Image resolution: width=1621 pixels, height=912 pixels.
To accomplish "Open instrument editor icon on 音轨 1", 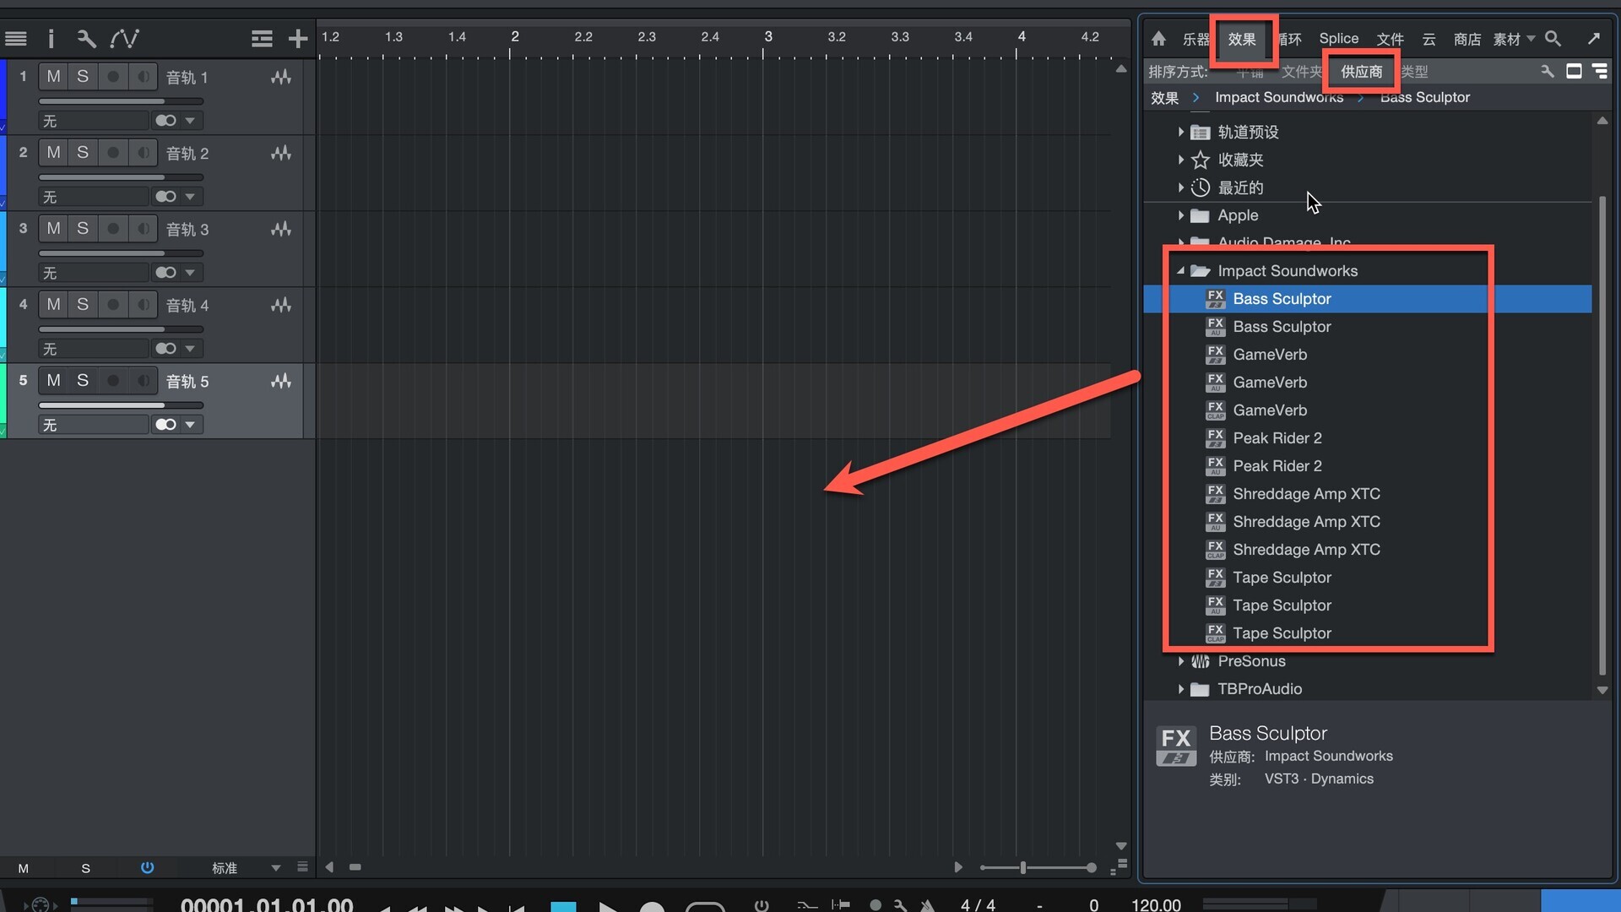I will pos(281,77).
